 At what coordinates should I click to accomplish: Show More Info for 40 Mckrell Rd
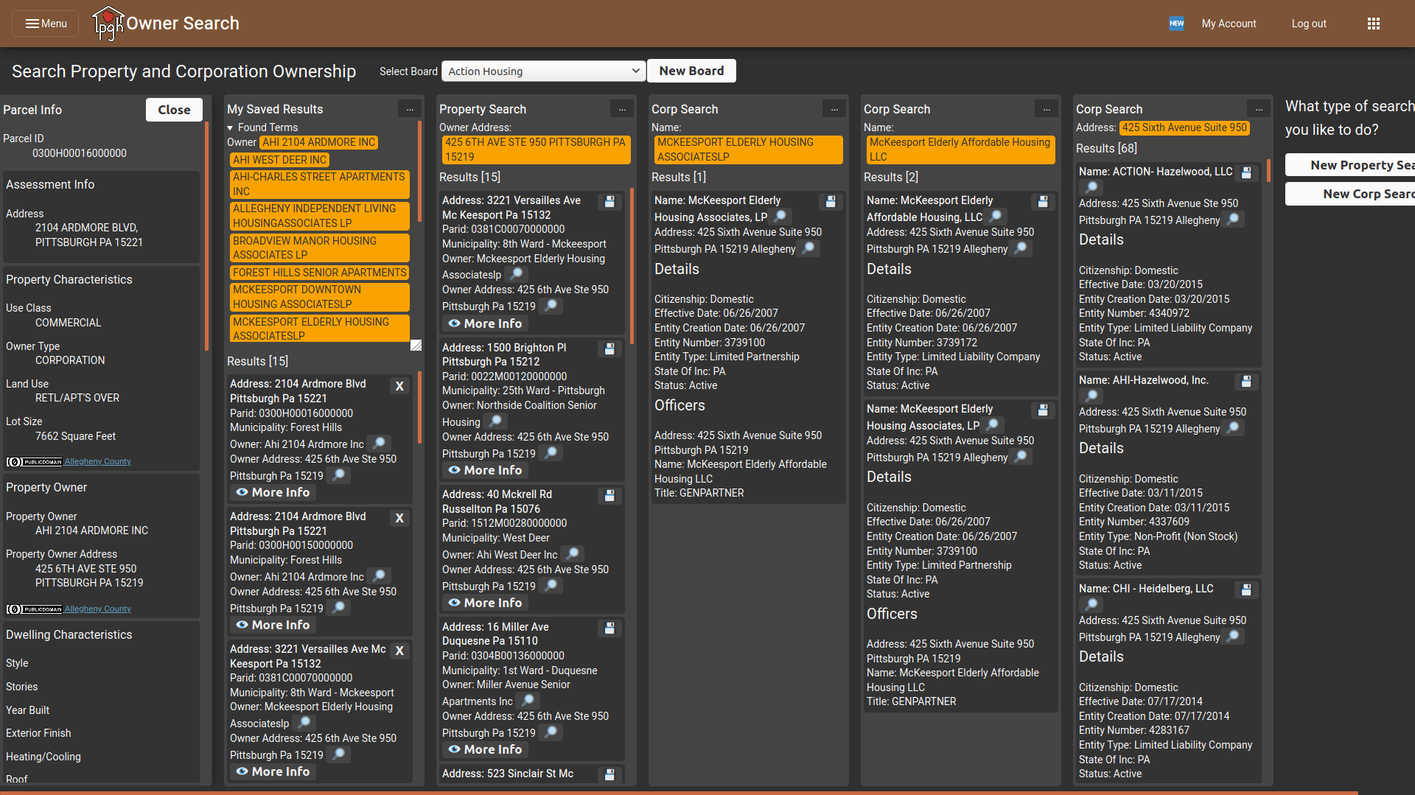tap(485, 603)
